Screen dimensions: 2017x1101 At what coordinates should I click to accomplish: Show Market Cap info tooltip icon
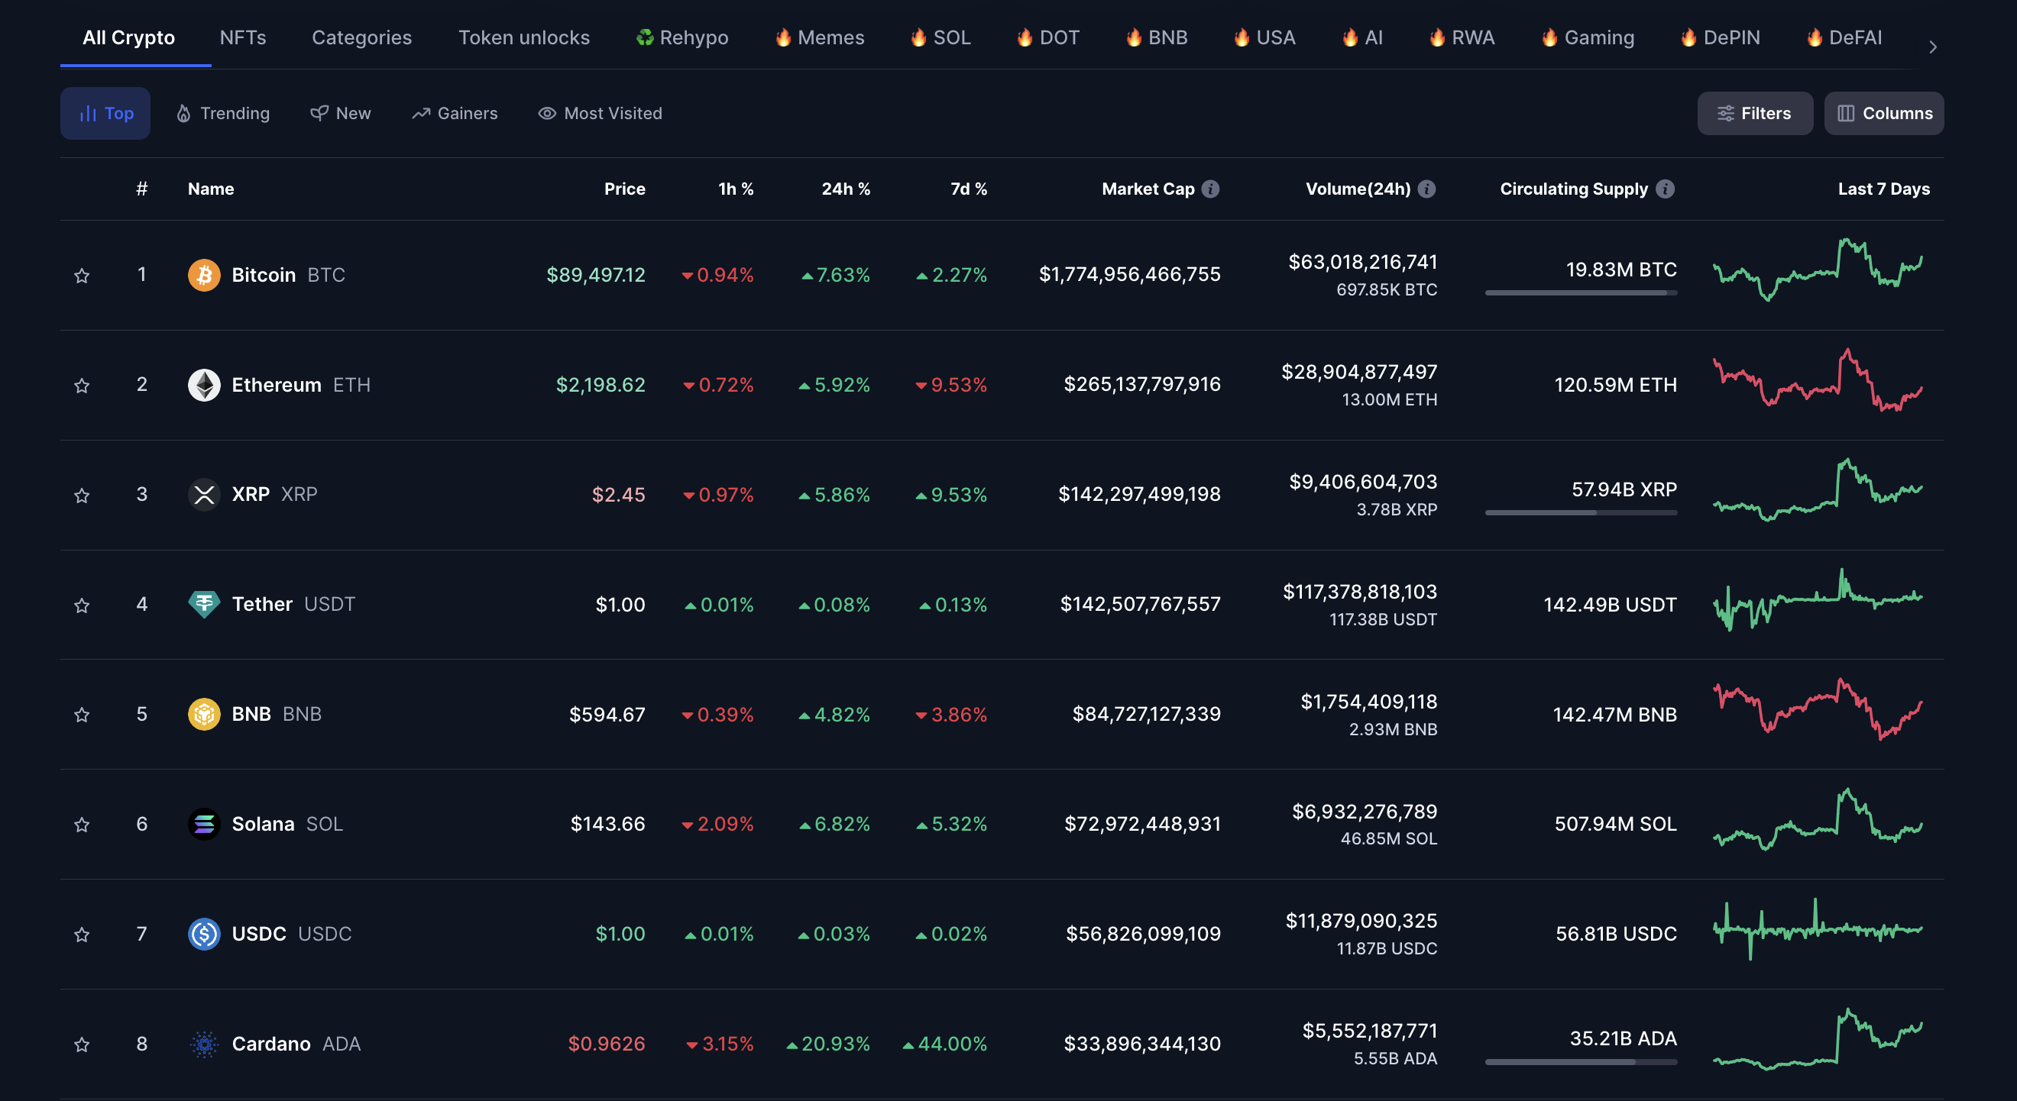coord(1210,189)
